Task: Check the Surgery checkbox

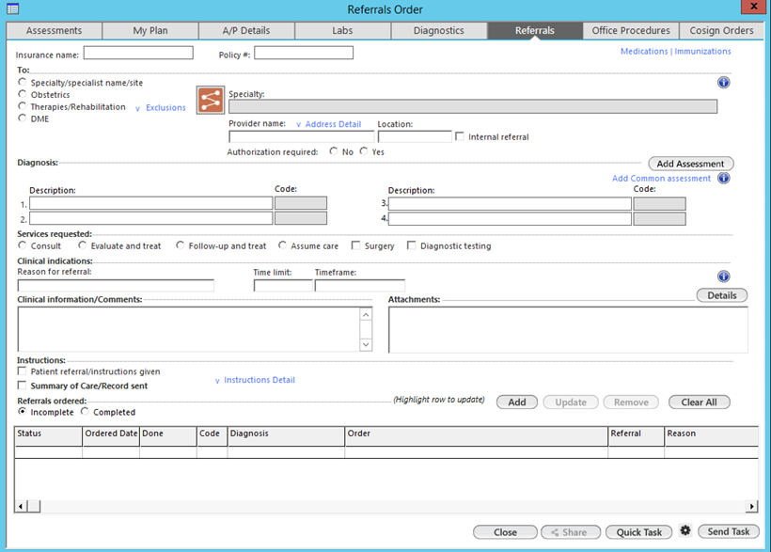Action: (x=355, y=245)
